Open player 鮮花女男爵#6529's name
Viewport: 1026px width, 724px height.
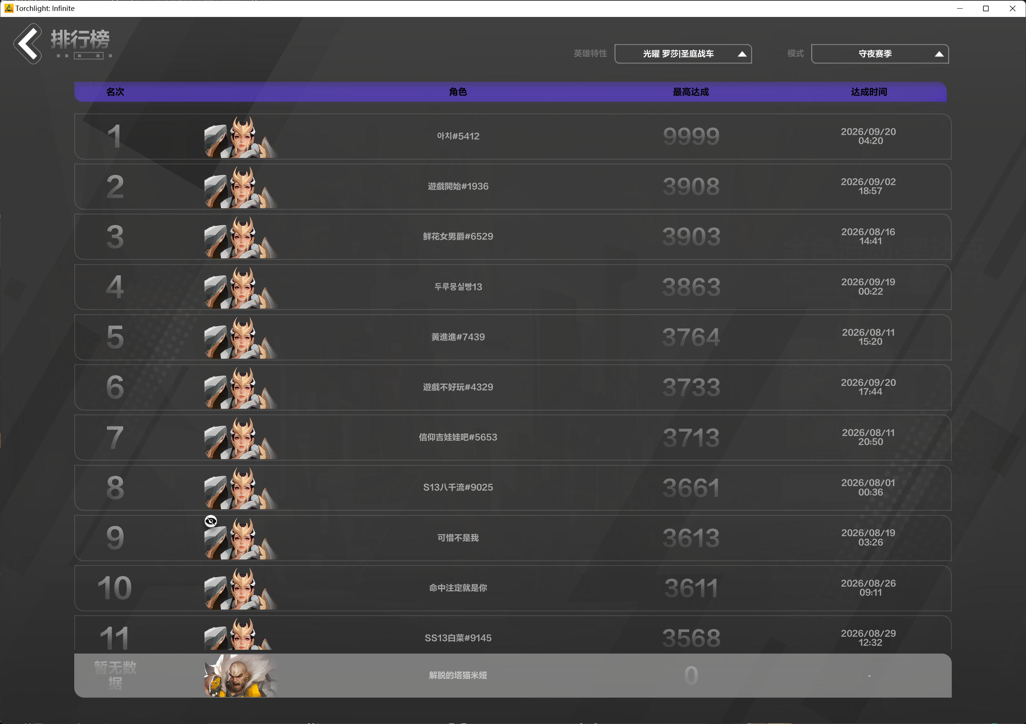point(458,236)
